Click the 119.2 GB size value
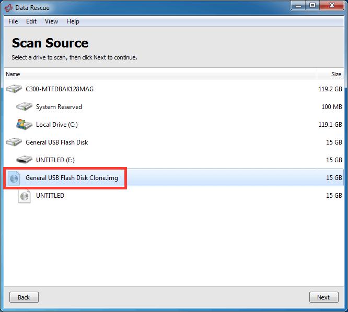 [330, 89]
